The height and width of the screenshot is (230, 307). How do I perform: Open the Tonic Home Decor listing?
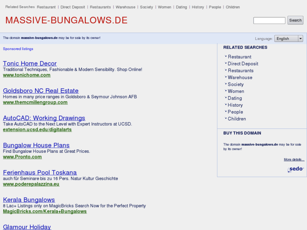(30, 63)
